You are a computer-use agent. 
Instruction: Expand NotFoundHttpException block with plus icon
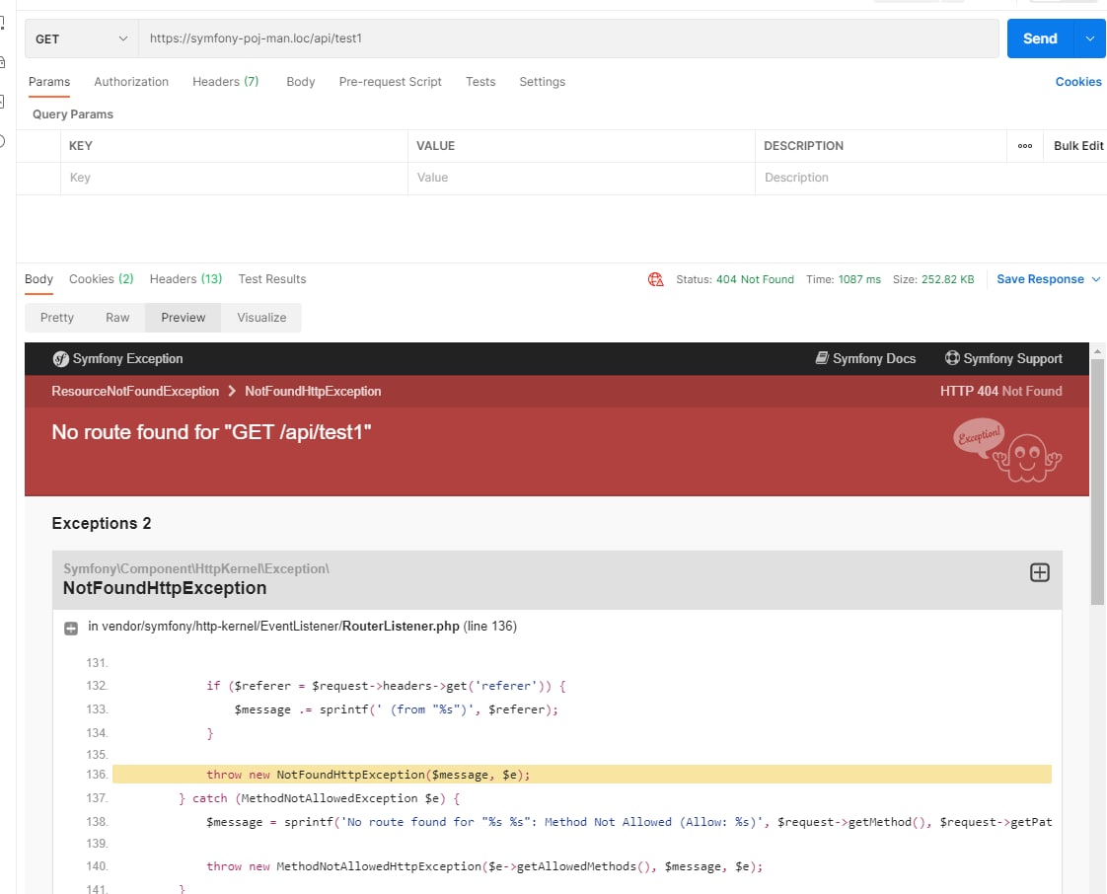(1039, 572)
